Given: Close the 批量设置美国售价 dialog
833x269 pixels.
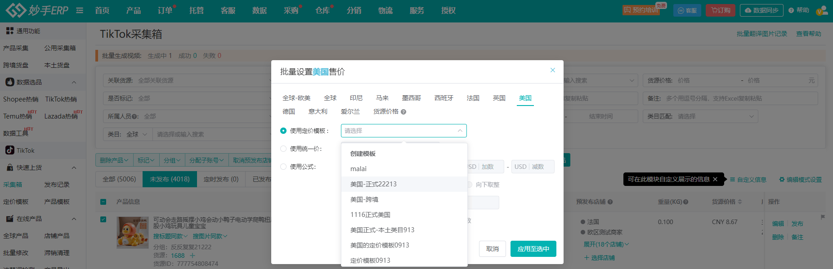Looking at the screenshot, I should pos(553,70).
